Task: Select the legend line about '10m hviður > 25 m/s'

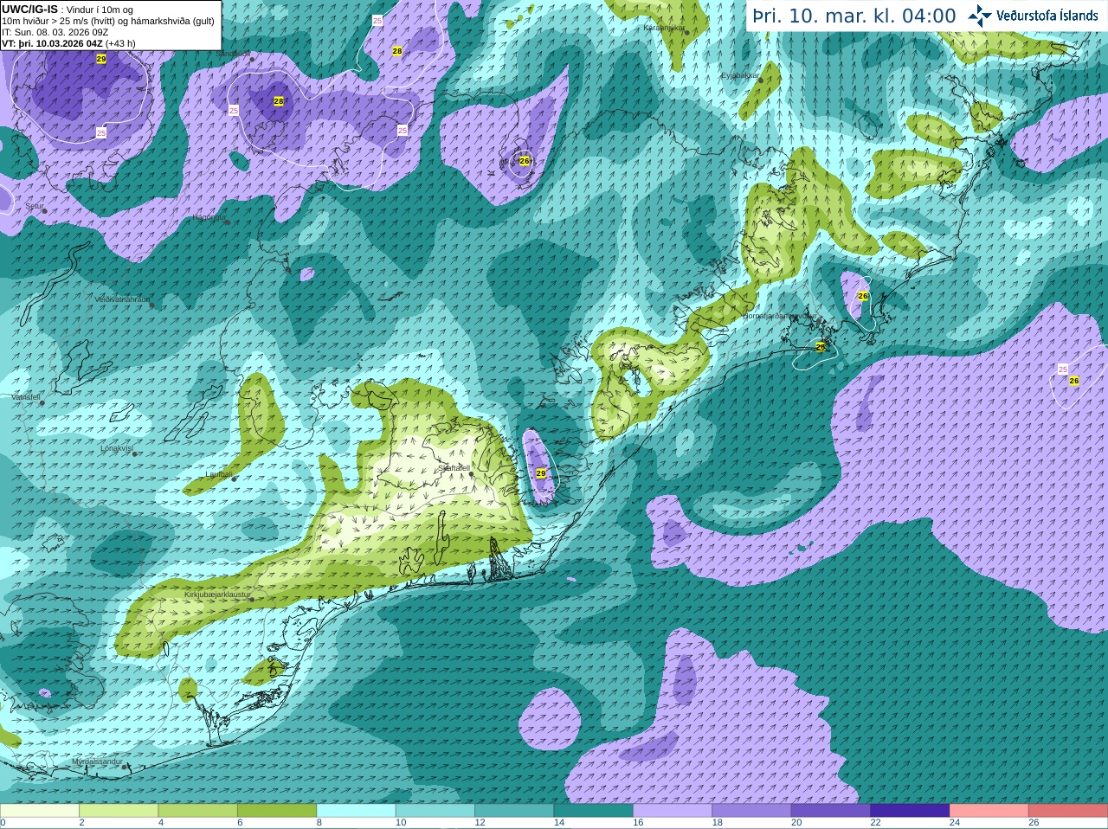Action: click(x=108, y=21)
